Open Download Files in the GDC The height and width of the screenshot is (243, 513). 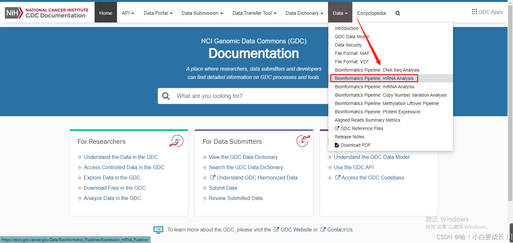(x=115, y=188)
